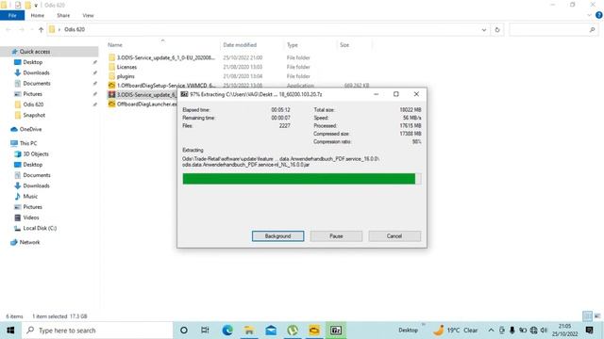Open the weather 19°C Clear widget
The width and height of the screenshot is (604, 339).
455,331
